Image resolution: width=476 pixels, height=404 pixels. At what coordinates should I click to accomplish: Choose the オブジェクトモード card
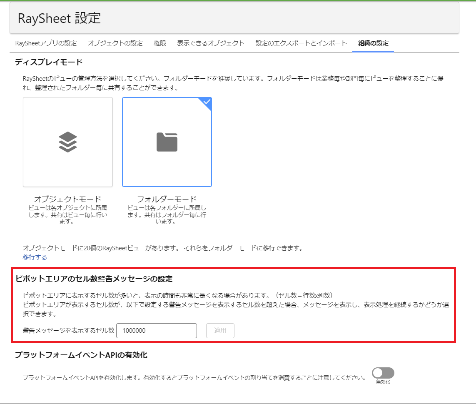(68, 142)
